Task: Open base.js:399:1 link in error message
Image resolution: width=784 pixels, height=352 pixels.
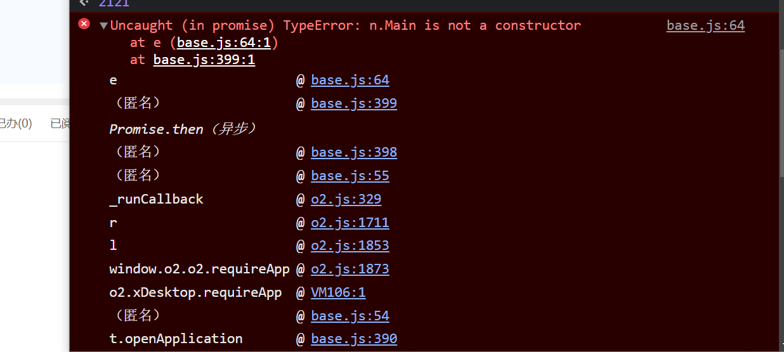Action: coord(204,60)
